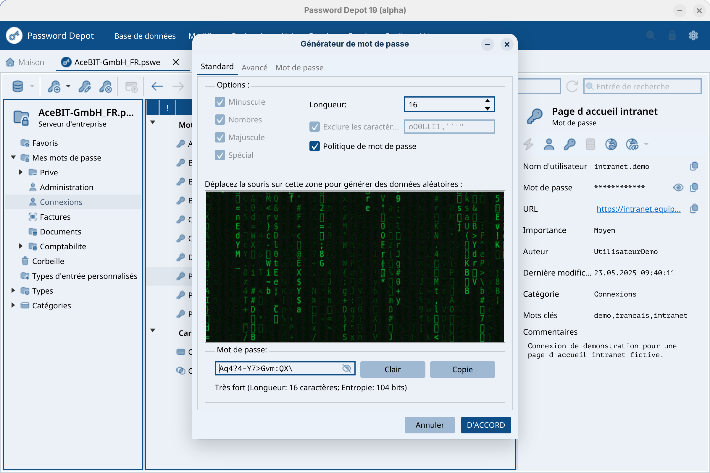Click the database icon in the toolbar
The image size is (710, 473).
tap(17, 87)
